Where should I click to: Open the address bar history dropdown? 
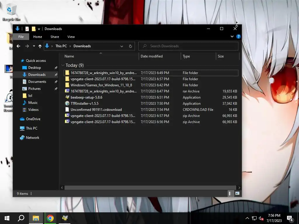point(122,46)
